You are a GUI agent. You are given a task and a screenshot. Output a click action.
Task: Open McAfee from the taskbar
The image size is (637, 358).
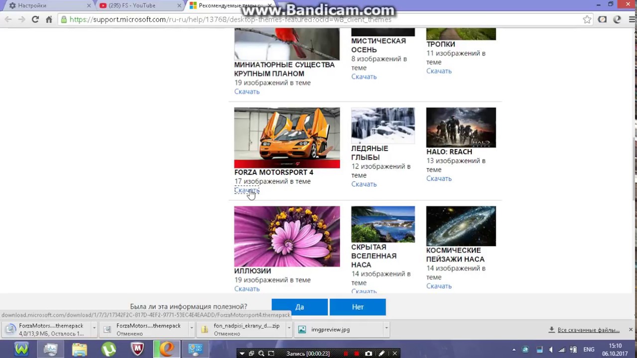pyautogui.click(x=137, y=349)
